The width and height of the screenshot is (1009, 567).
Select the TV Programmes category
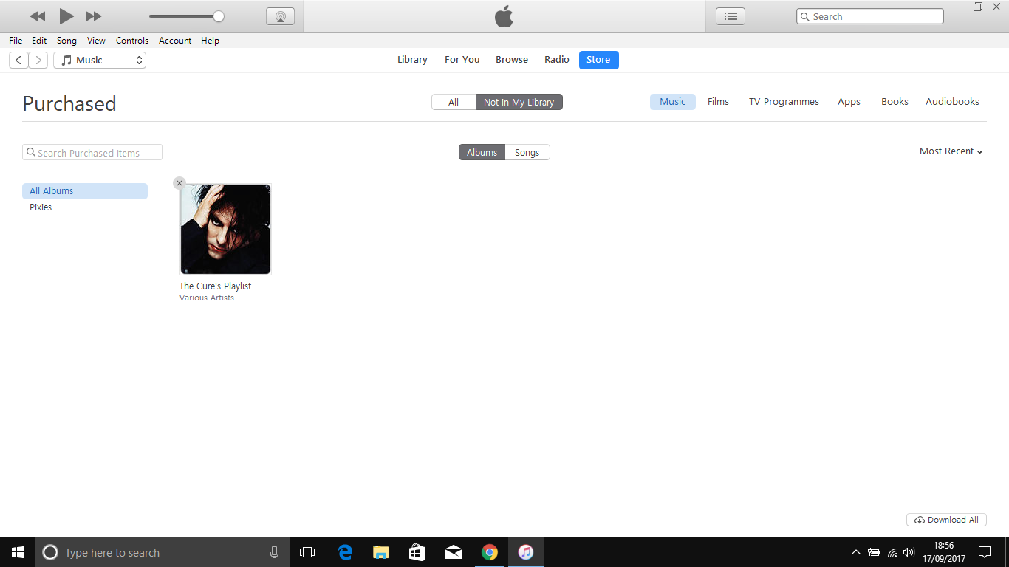pyautogui.click(x=784, y=102)
